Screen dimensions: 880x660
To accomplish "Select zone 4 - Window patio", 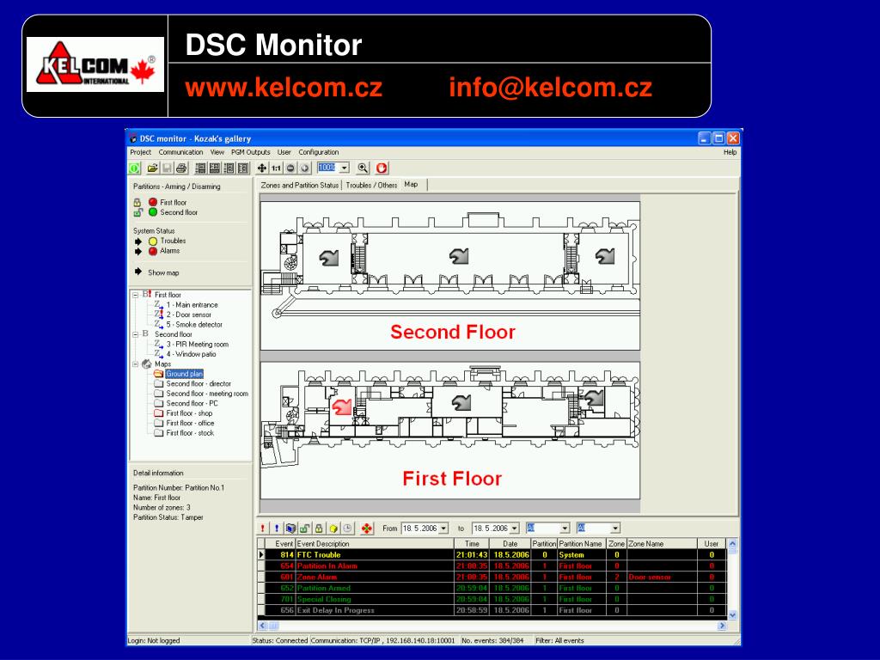I will (191, 354).
